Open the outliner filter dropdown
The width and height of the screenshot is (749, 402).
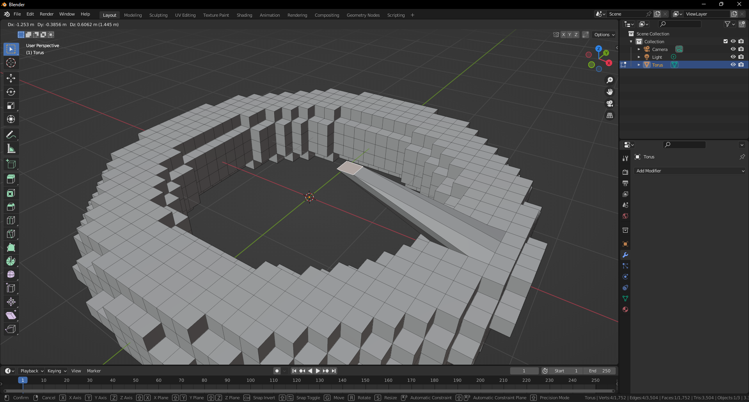click(729, 24)
